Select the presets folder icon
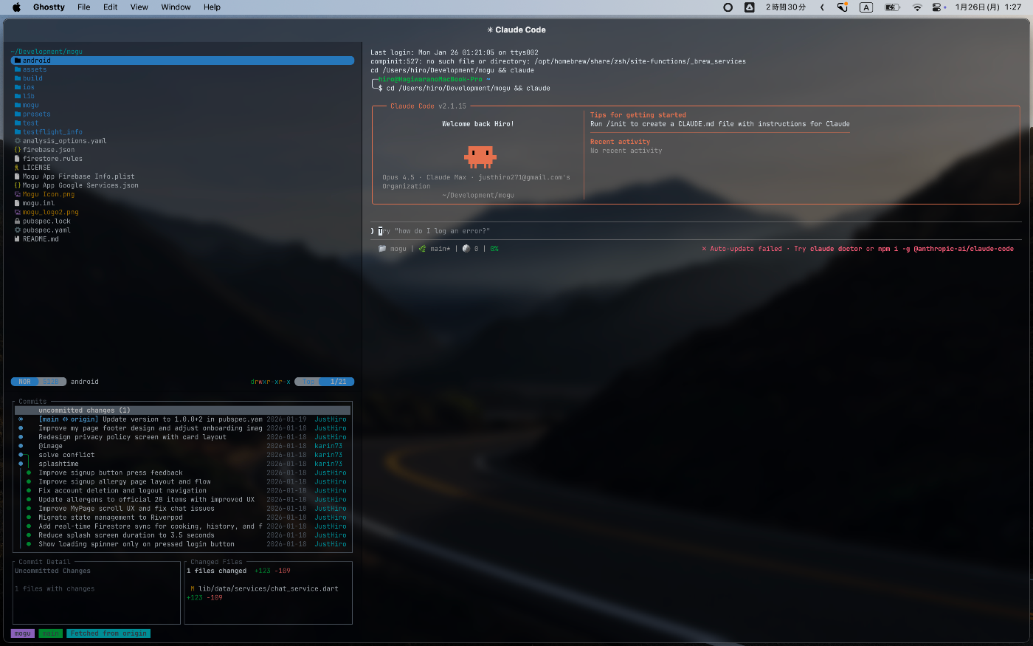The image size is (1033, 646). click(18, 114)
